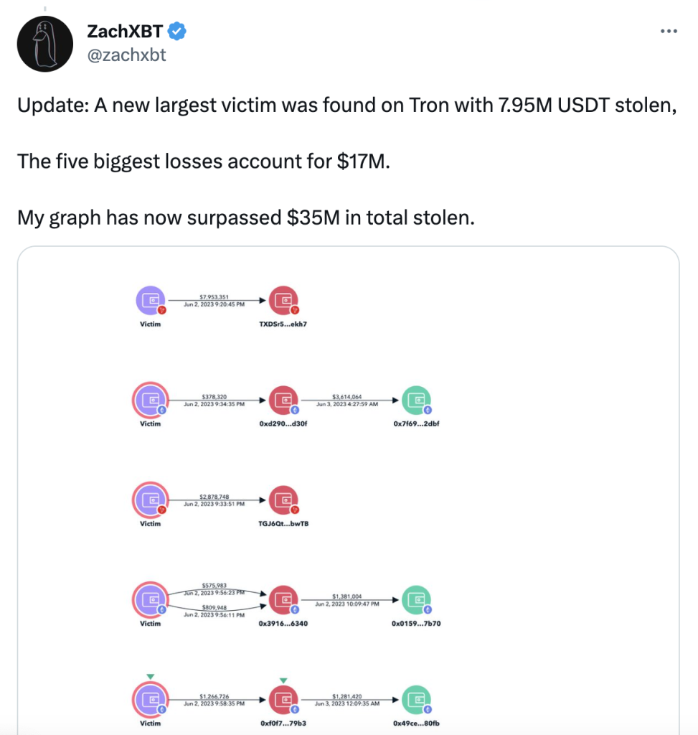The height and width of the screenshot is (735, 698).
Task: Select the red wallet node TXDSr5...ekh7
Action: (x=281, y=301)
